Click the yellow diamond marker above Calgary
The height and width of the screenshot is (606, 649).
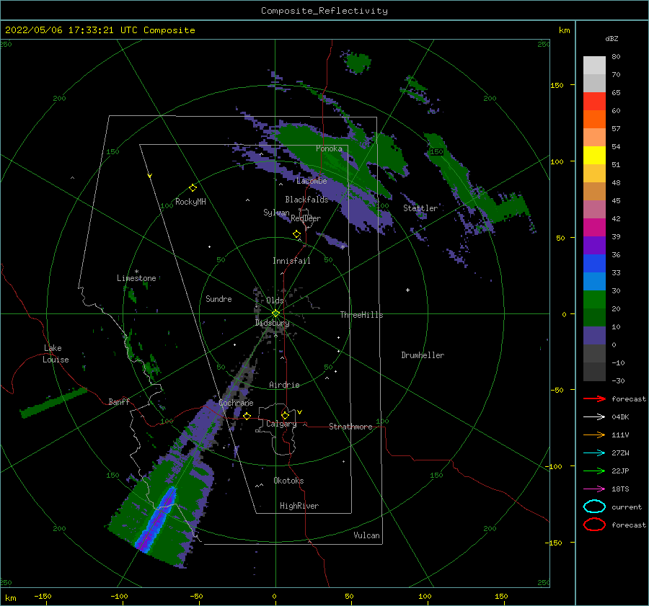click(285, 415)
